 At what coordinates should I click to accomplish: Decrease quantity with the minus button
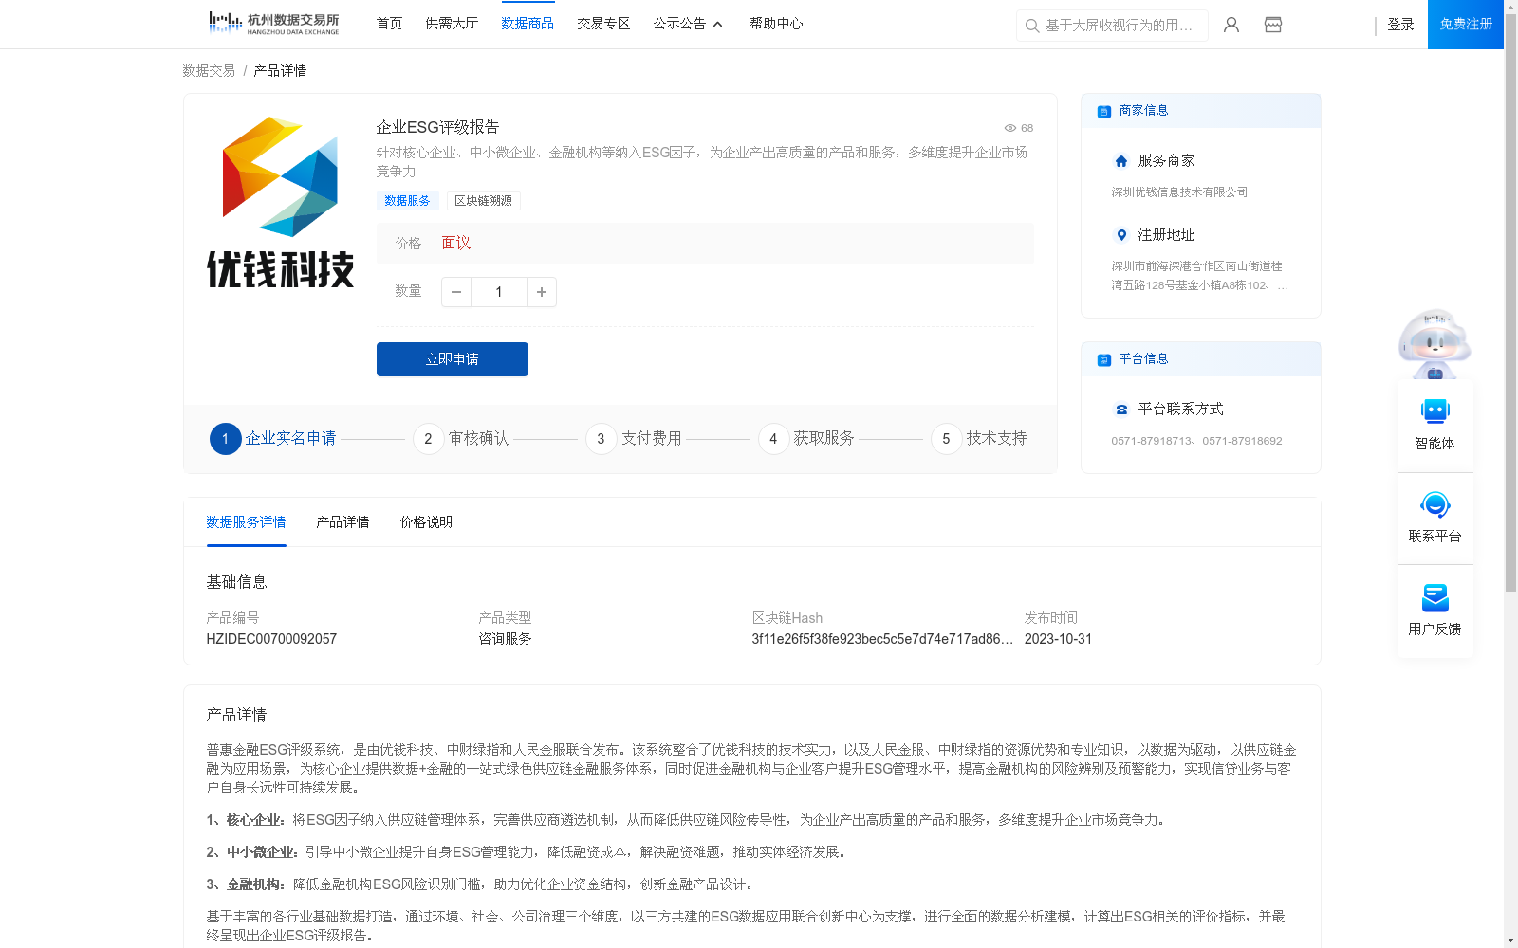tap(456, 292)
